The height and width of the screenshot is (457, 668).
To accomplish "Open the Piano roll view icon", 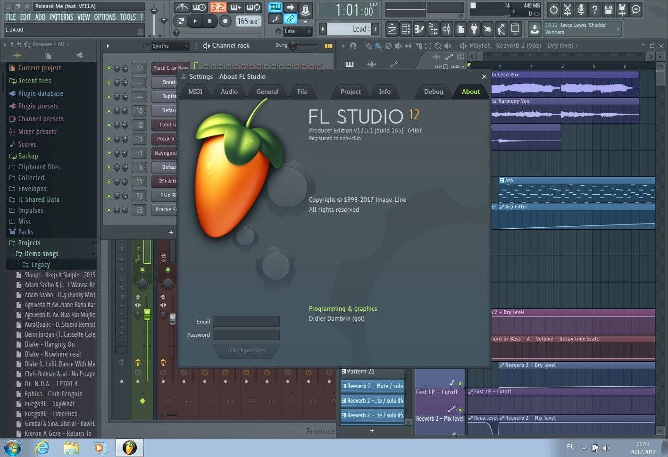I will click(419, 29).
